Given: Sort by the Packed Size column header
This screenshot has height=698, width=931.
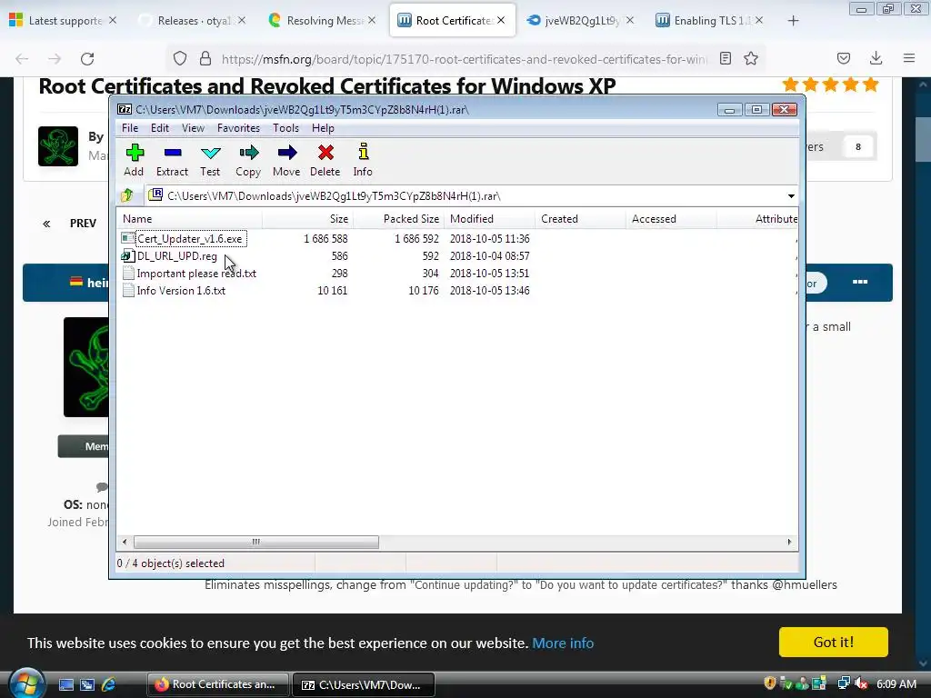Looking at the screenshot, I should [x=398, y=218].
